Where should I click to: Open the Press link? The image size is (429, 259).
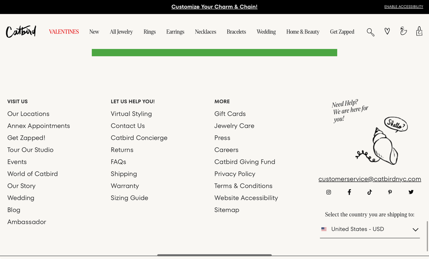[x=222, y=138]
